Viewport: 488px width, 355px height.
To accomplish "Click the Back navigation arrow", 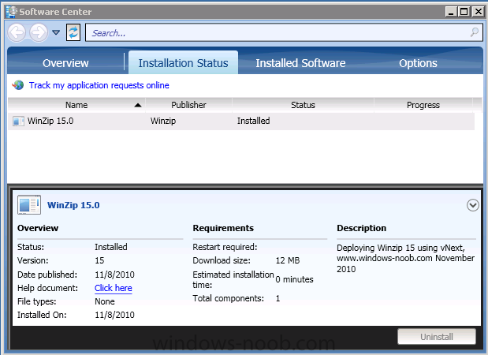I will [x=17, y=32].
